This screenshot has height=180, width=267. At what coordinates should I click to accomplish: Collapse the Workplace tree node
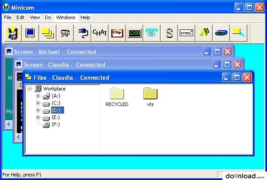point(29,89)
